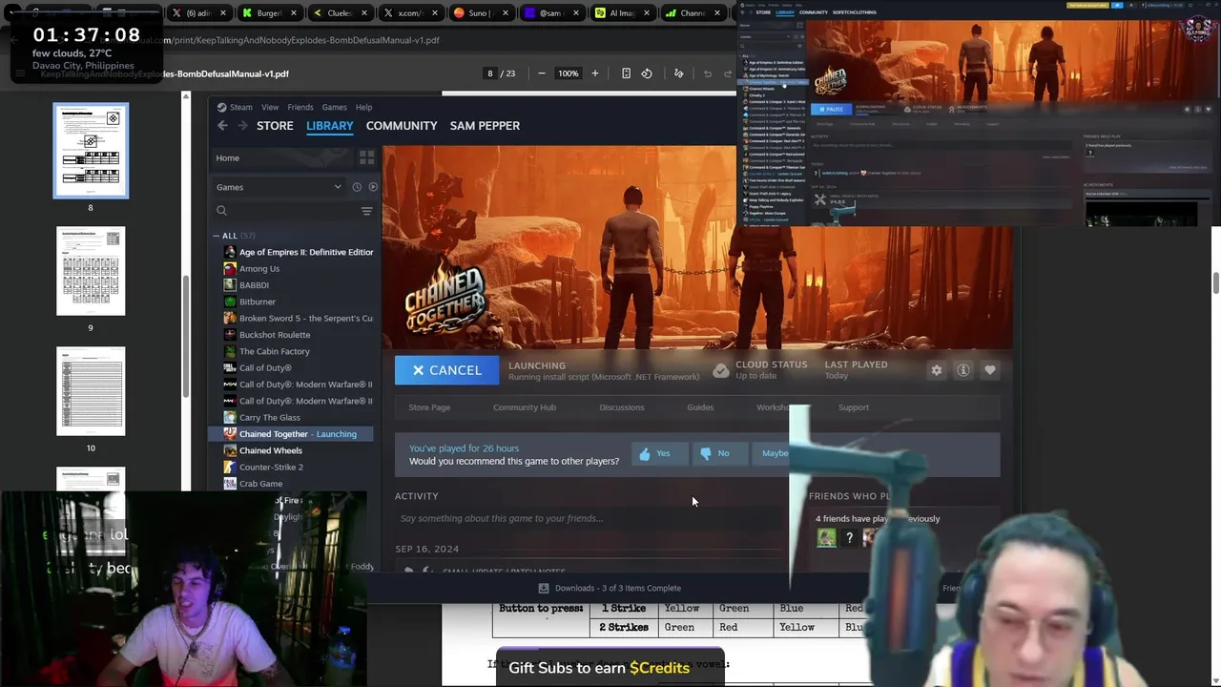Open the COMMUNITY section
Viewport: 1221px width, 687px height.
[402, 125]
